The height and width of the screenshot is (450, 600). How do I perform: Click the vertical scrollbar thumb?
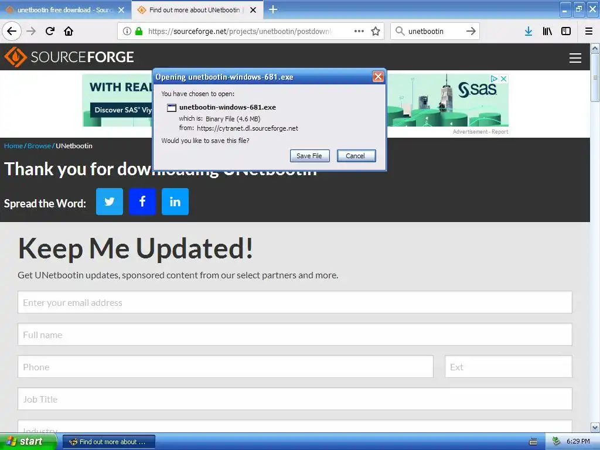coord(595,78)
